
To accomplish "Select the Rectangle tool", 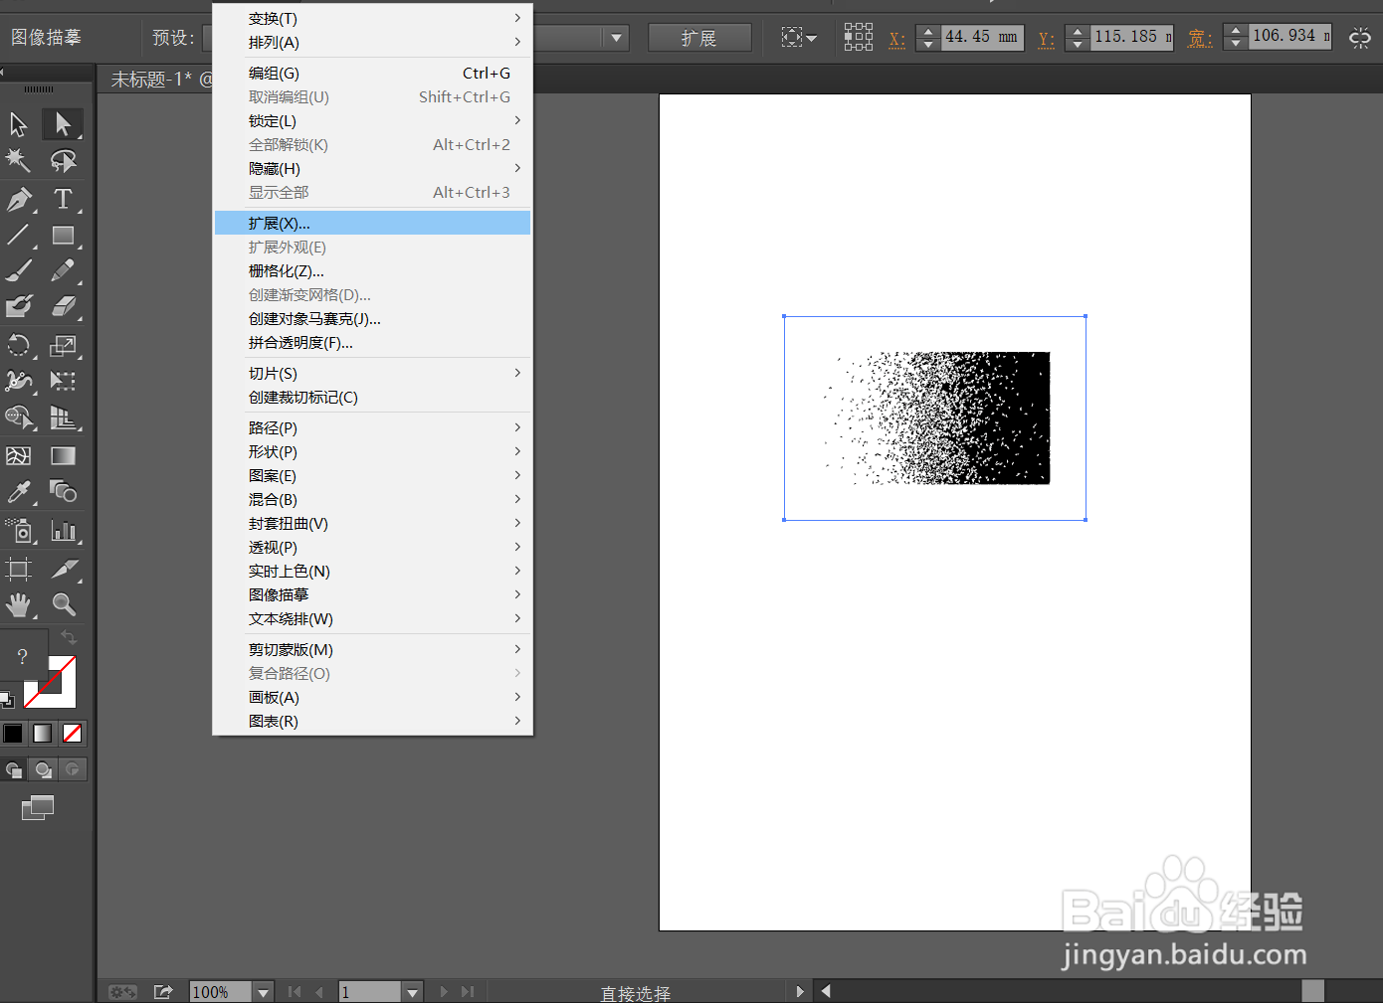I will 63,236.
